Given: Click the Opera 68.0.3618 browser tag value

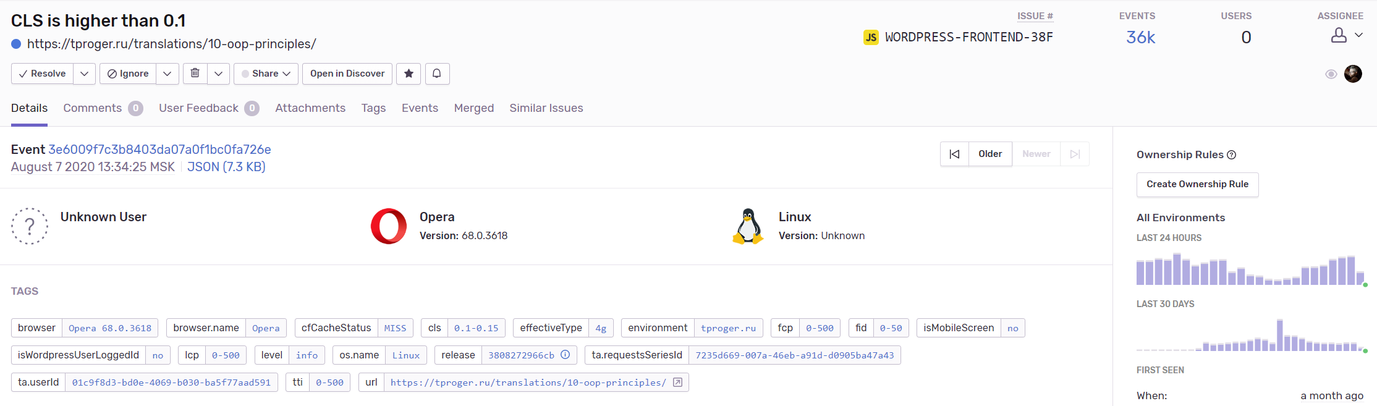Looking at the screenshot, I should pos(110,328).
